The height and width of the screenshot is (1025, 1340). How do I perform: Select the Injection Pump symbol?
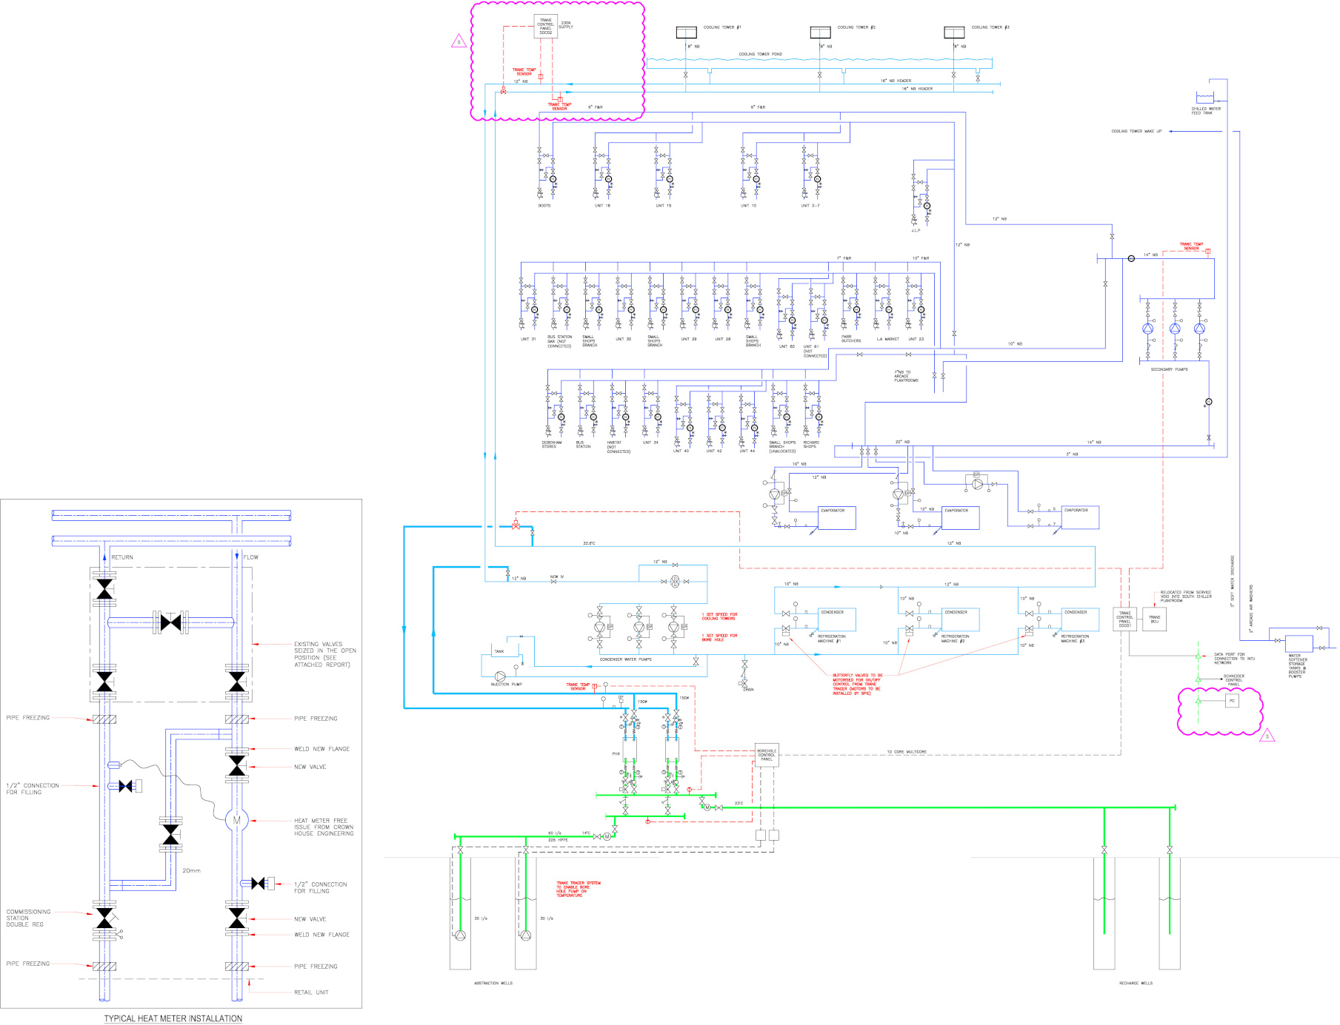pyautogui.click(x=500, y=676)
